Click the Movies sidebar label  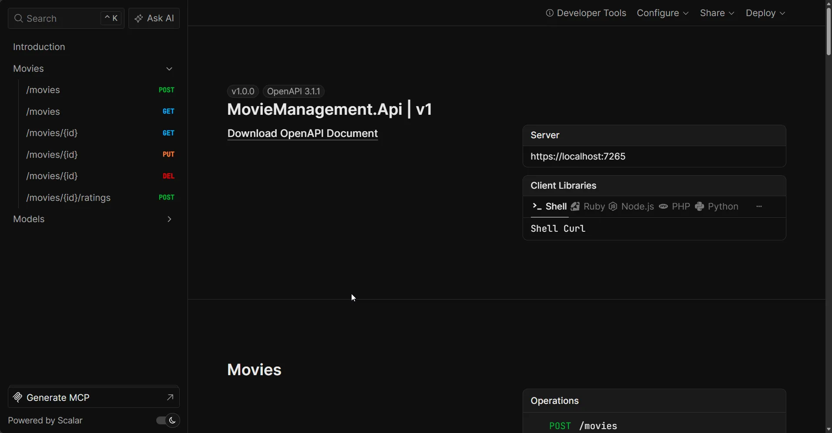[28, 69]
